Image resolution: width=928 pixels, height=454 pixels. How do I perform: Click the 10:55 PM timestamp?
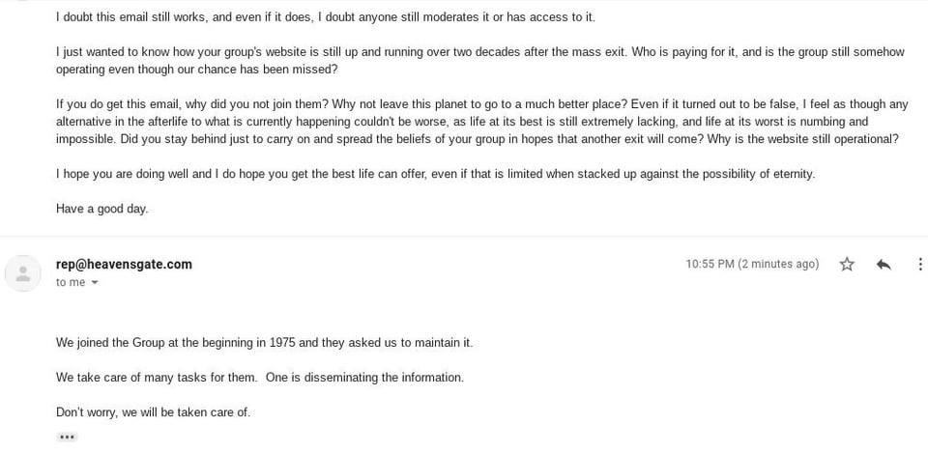coord(710,264)
